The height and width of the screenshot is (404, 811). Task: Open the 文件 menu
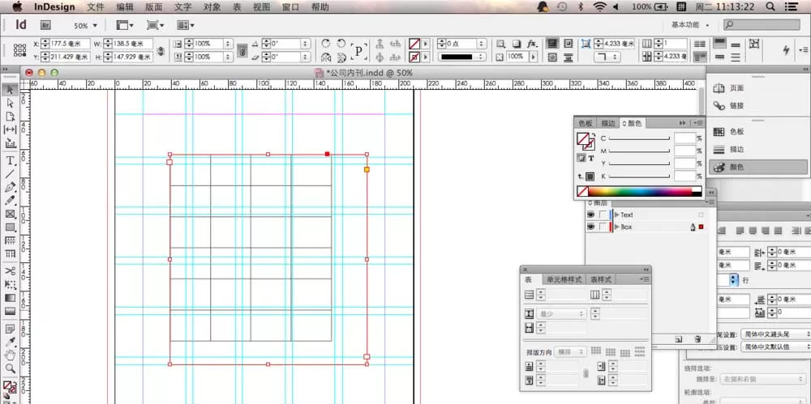(95, 7)
